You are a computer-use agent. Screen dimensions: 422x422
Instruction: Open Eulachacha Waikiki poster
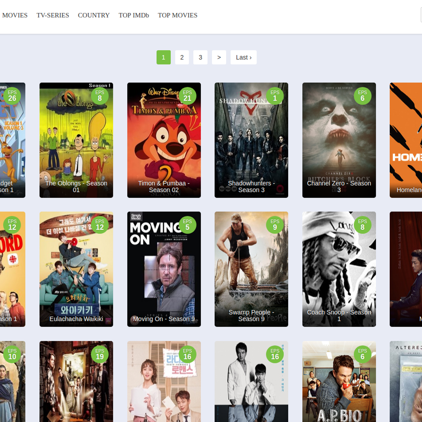pyautogui.click(x=76, y=269)
